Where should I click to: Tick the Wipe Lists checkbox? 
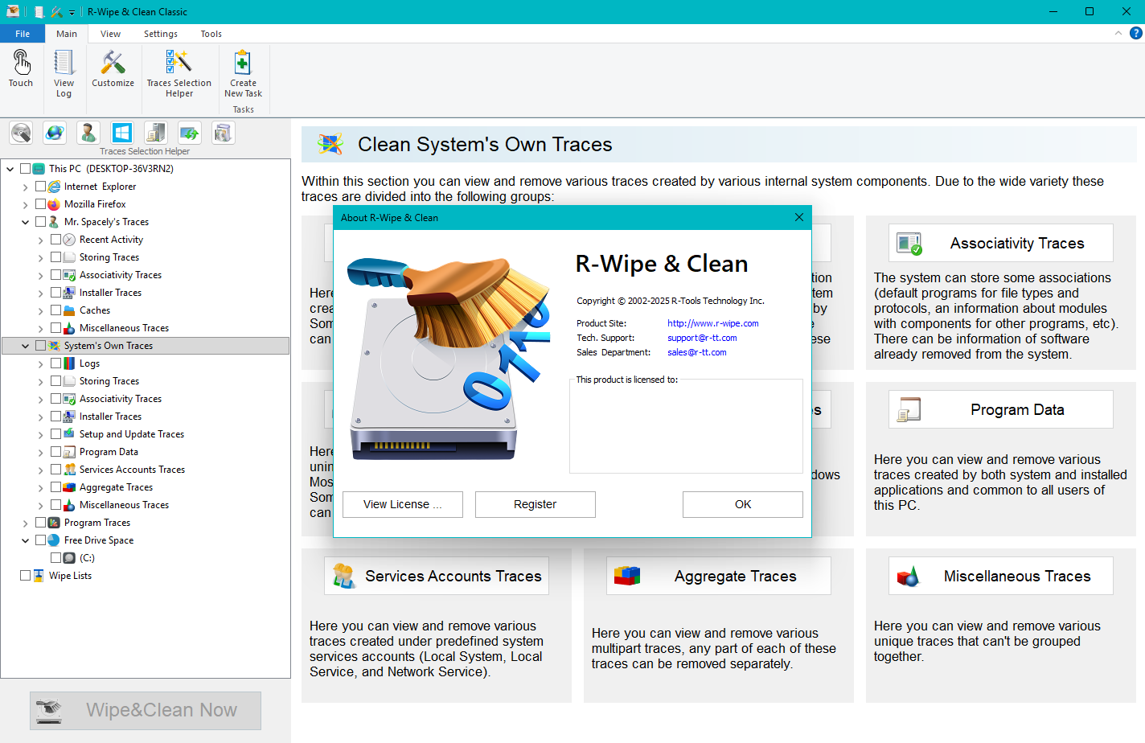[25, 576]
